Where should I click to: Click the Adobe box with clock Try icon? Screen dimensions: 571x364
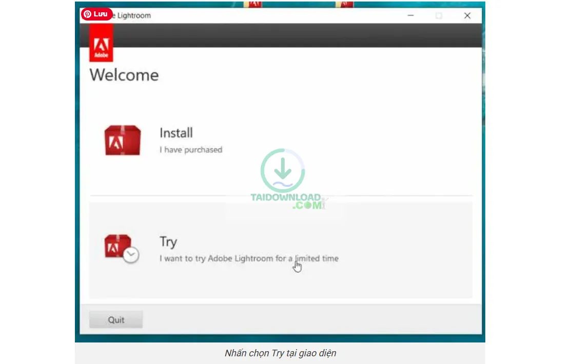coord(122,248)
